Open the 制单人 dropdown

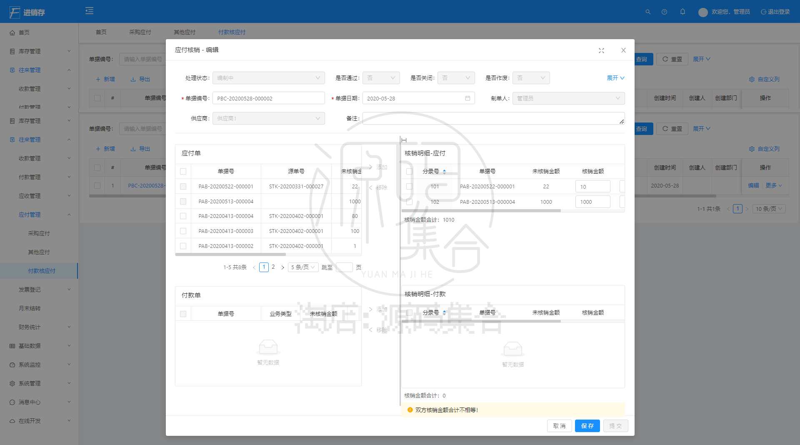pos(568,98)
